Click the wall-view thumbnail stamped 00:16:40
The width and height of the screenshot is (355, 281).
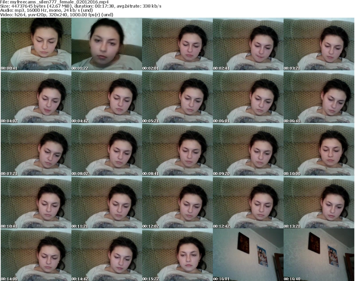(x=319, y=255)
